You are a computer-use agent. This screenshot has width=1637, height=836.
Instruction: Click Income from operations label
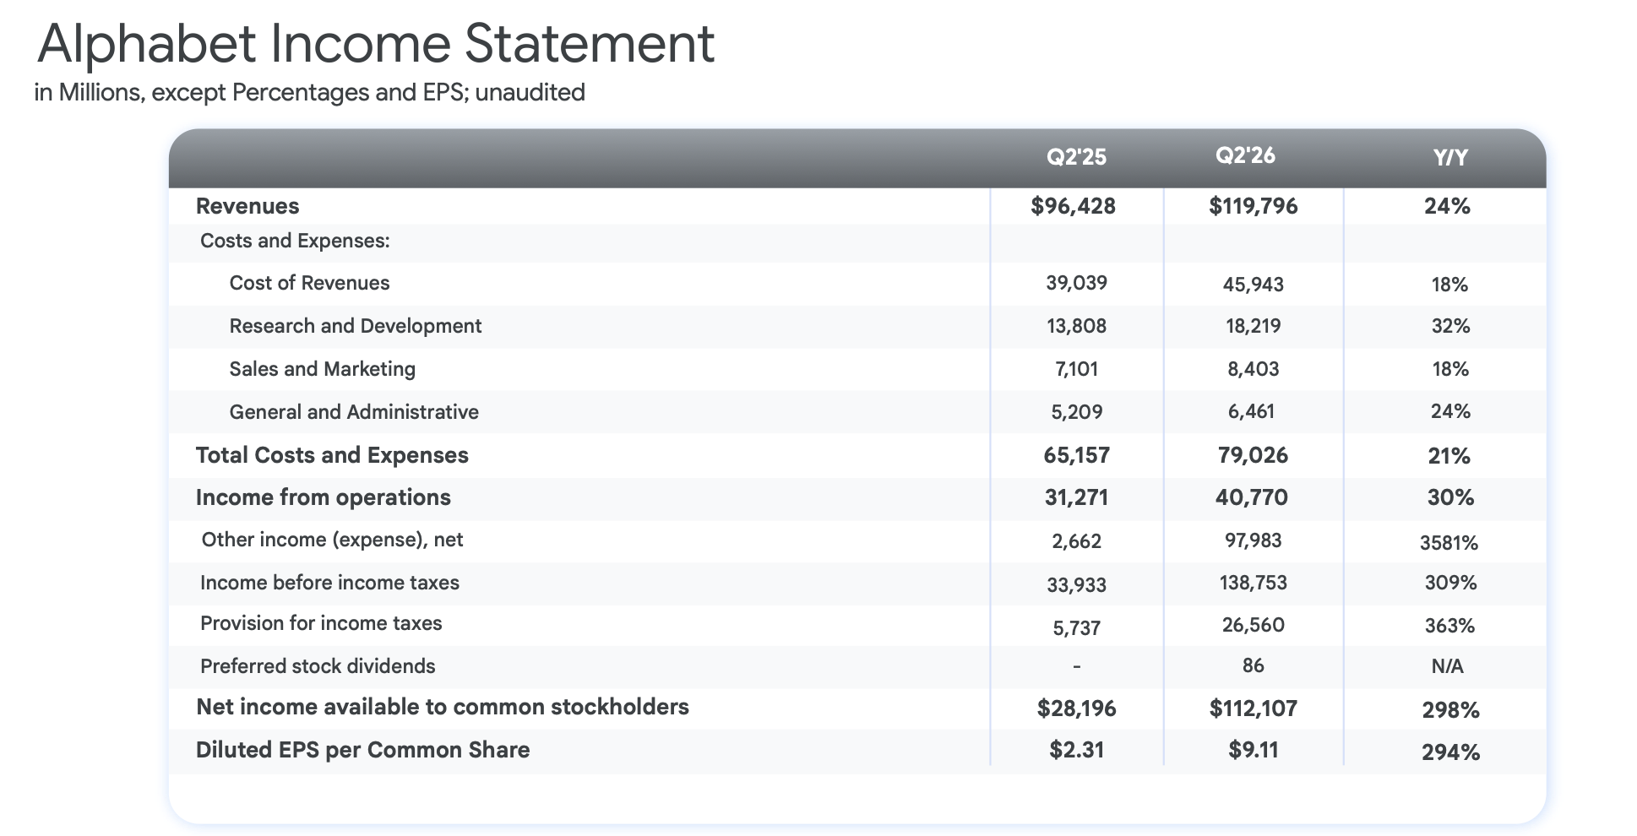coord(324,497)
